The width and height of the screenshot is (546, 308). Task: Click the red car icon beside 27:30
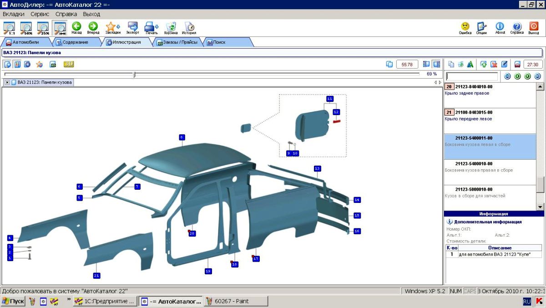(x=517, y=64)
